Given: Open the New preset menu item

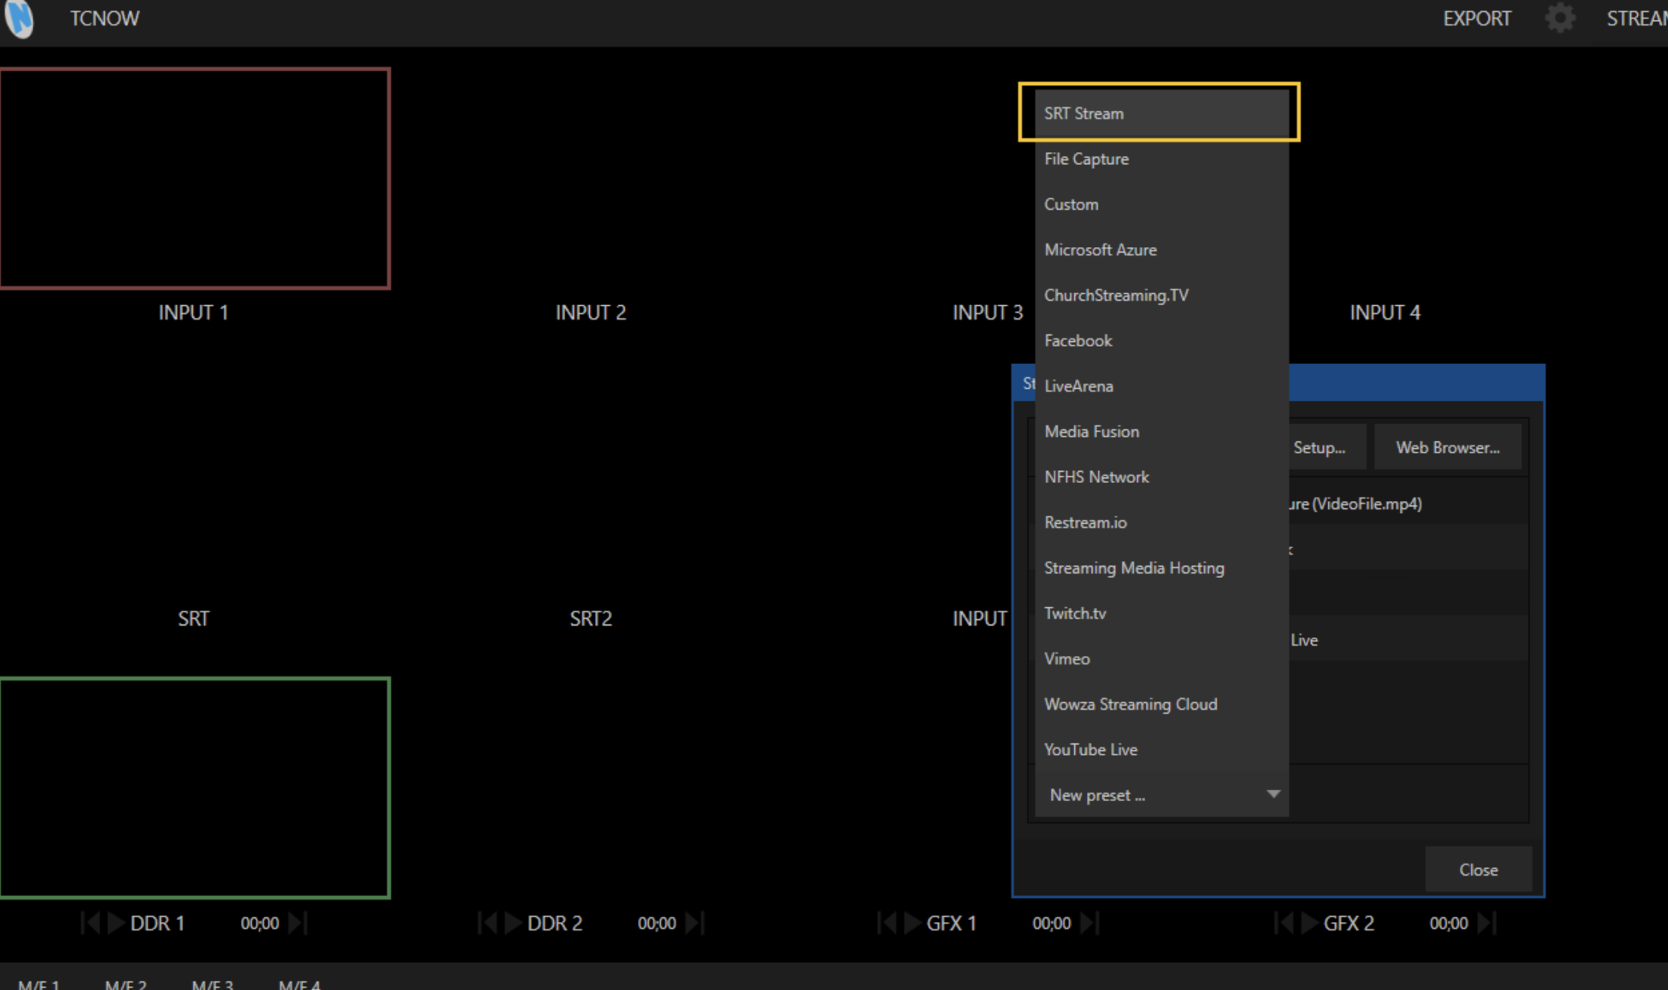Looking at the screenshot, I should [1162, 795].
